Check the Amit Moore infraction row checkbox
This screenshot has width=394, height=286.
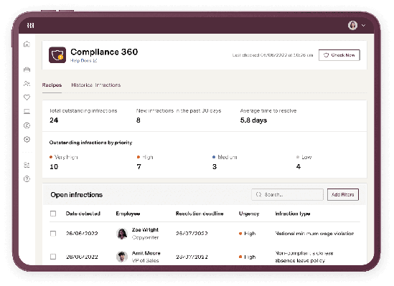point(53,257)
